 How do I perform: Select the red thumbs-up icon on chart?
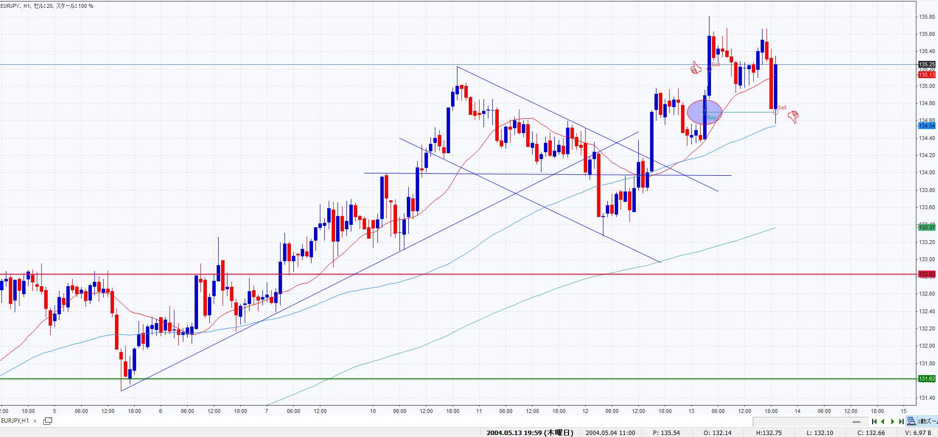695,68
